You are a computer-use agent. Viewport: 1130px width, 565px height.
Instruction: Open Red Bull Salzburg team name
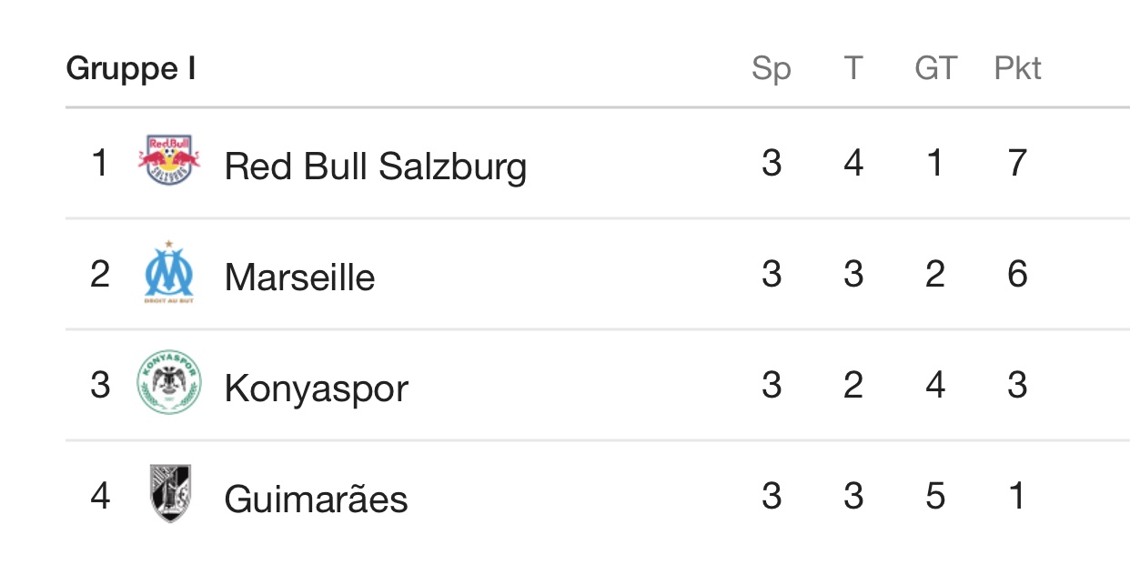tap(376, 166)
